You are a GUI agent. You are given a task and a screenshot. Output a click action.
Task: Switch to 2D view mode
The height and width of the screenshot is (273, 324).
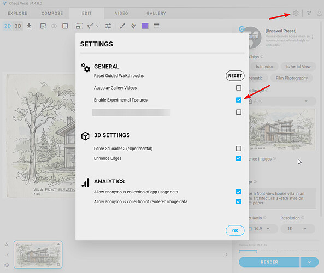[x=8, y=26]
